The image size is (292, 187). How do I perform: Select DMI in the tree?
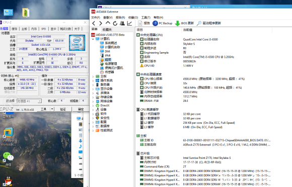(x=105, y=52)
